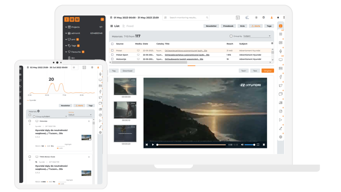Select the forum comments filter in laptop sidebar
Screen dimensions: 341x192
[280, 94]
